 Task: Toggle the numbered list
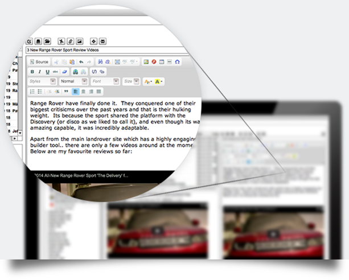pyautogui.click(x=32, y=92)
